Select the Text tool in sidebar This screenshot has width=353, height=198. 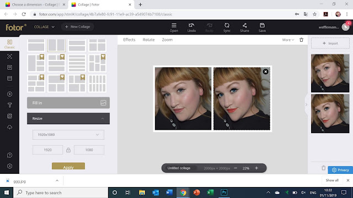[9, 105]
